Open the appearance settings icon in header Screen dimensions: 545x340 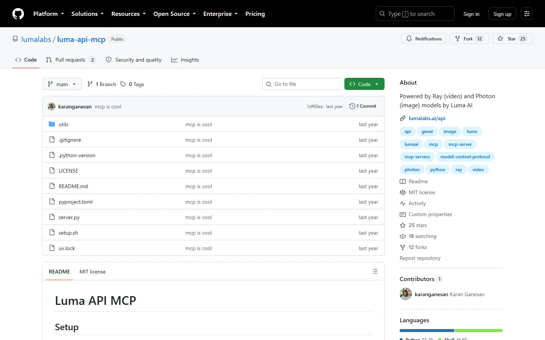527,14
